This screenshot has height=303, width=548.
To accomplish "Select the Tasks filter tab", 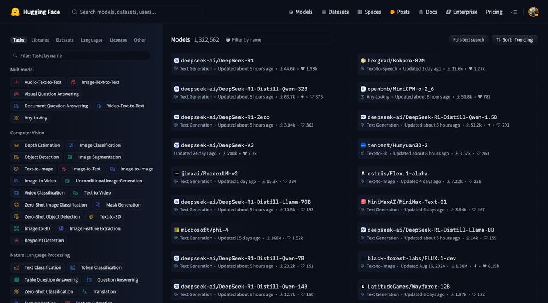I will coord(19,40).
